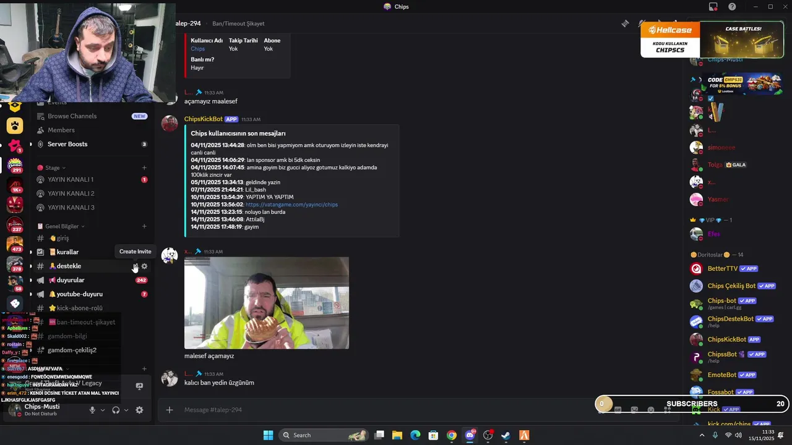This screenshot has width=792, height=445.
Task: Open the Discord inbox icon
Action: click(x=713, y=7)
